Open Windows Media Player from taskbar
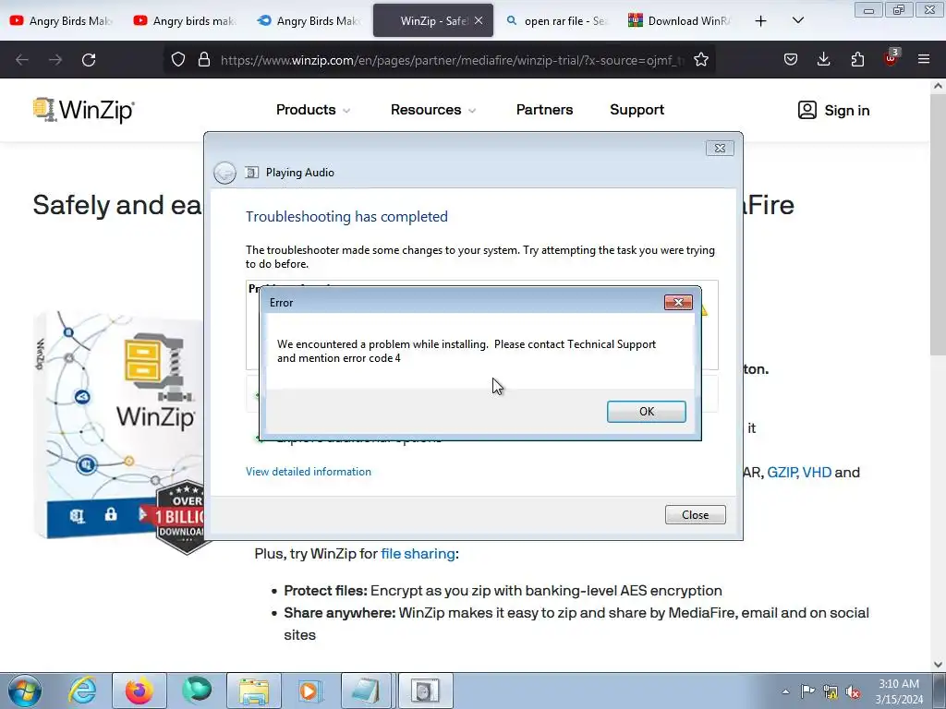The image size is (946, 709). (x=310, y=691)
